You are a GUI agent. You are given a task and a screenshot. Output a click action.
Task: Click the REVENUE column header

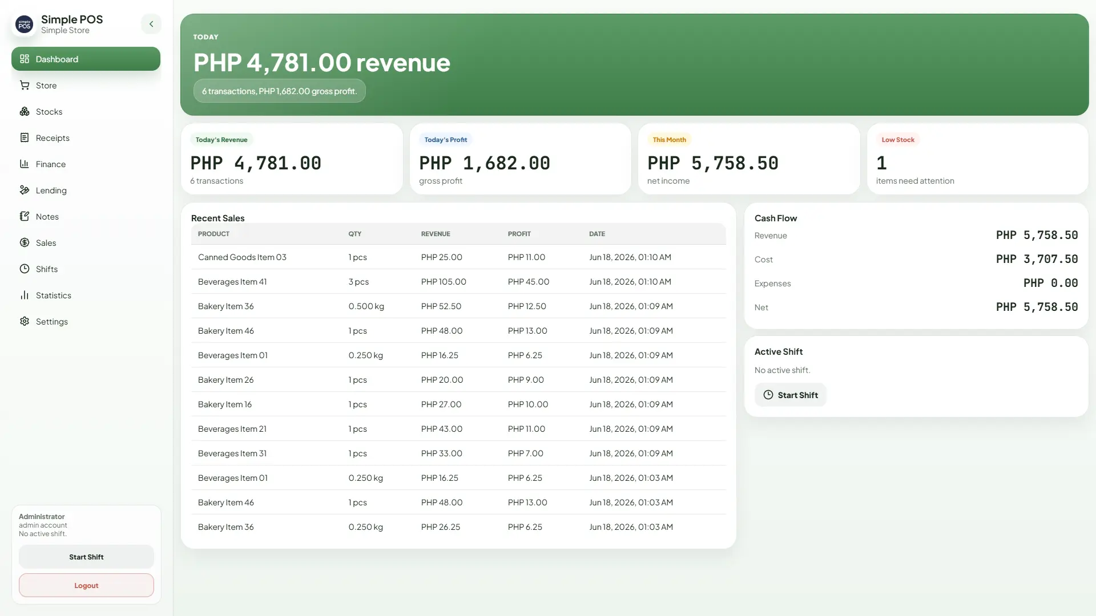436,234
